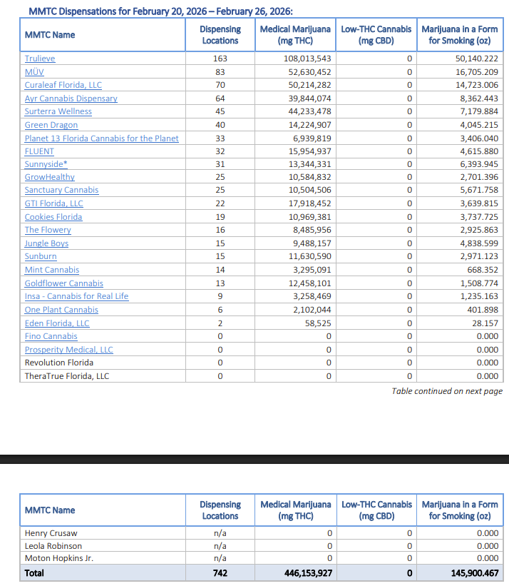The height and width of the screenshot is (586, 509).
Task: Click Jungle Boys' 4,838.599 oz value
Action: (479, 243)
